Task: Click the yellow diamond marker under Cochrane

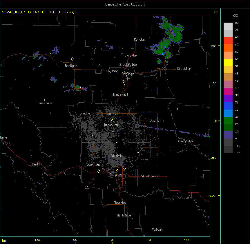Action: [99, 171]
